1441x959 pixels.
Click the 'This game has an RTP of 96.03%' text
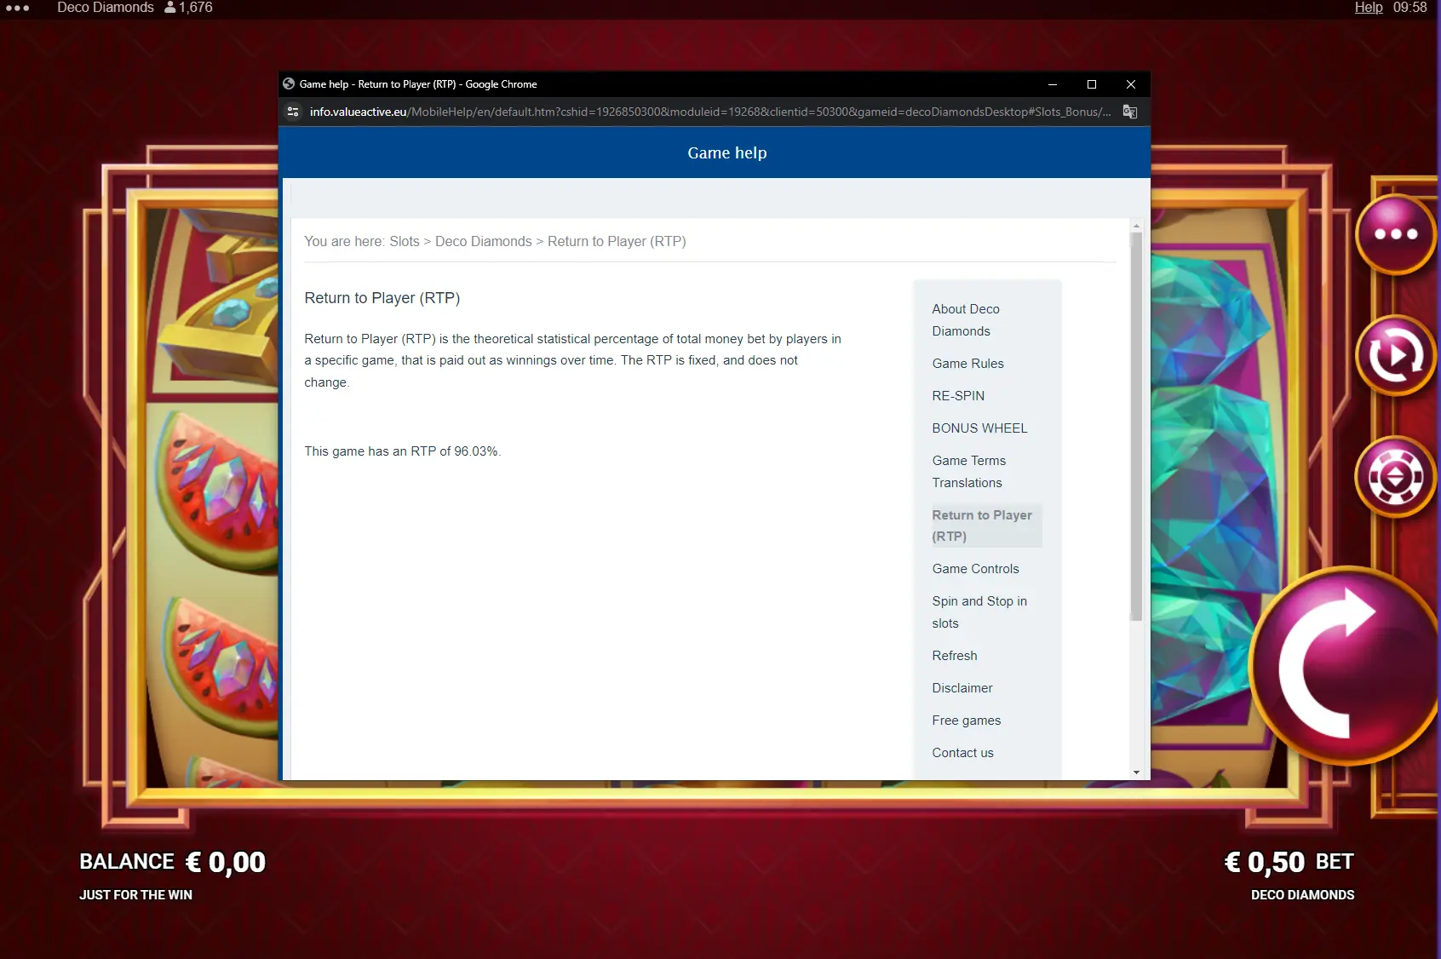403,451
